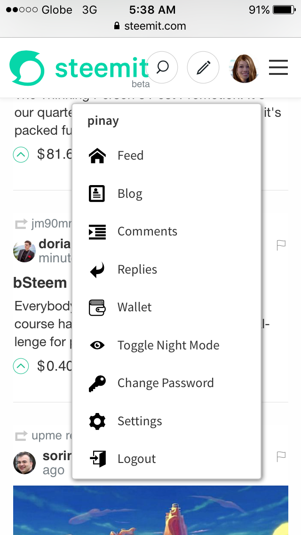301x535 pixels.
Task: Upvote the bSteem post arrow
Action: tap(21, 366)
